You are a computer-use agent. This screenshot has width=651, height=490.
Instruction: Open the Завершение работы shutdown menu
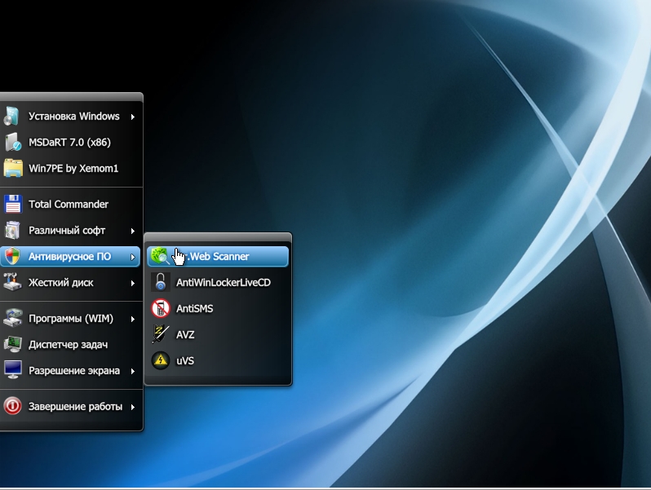[x=75, y=407]
